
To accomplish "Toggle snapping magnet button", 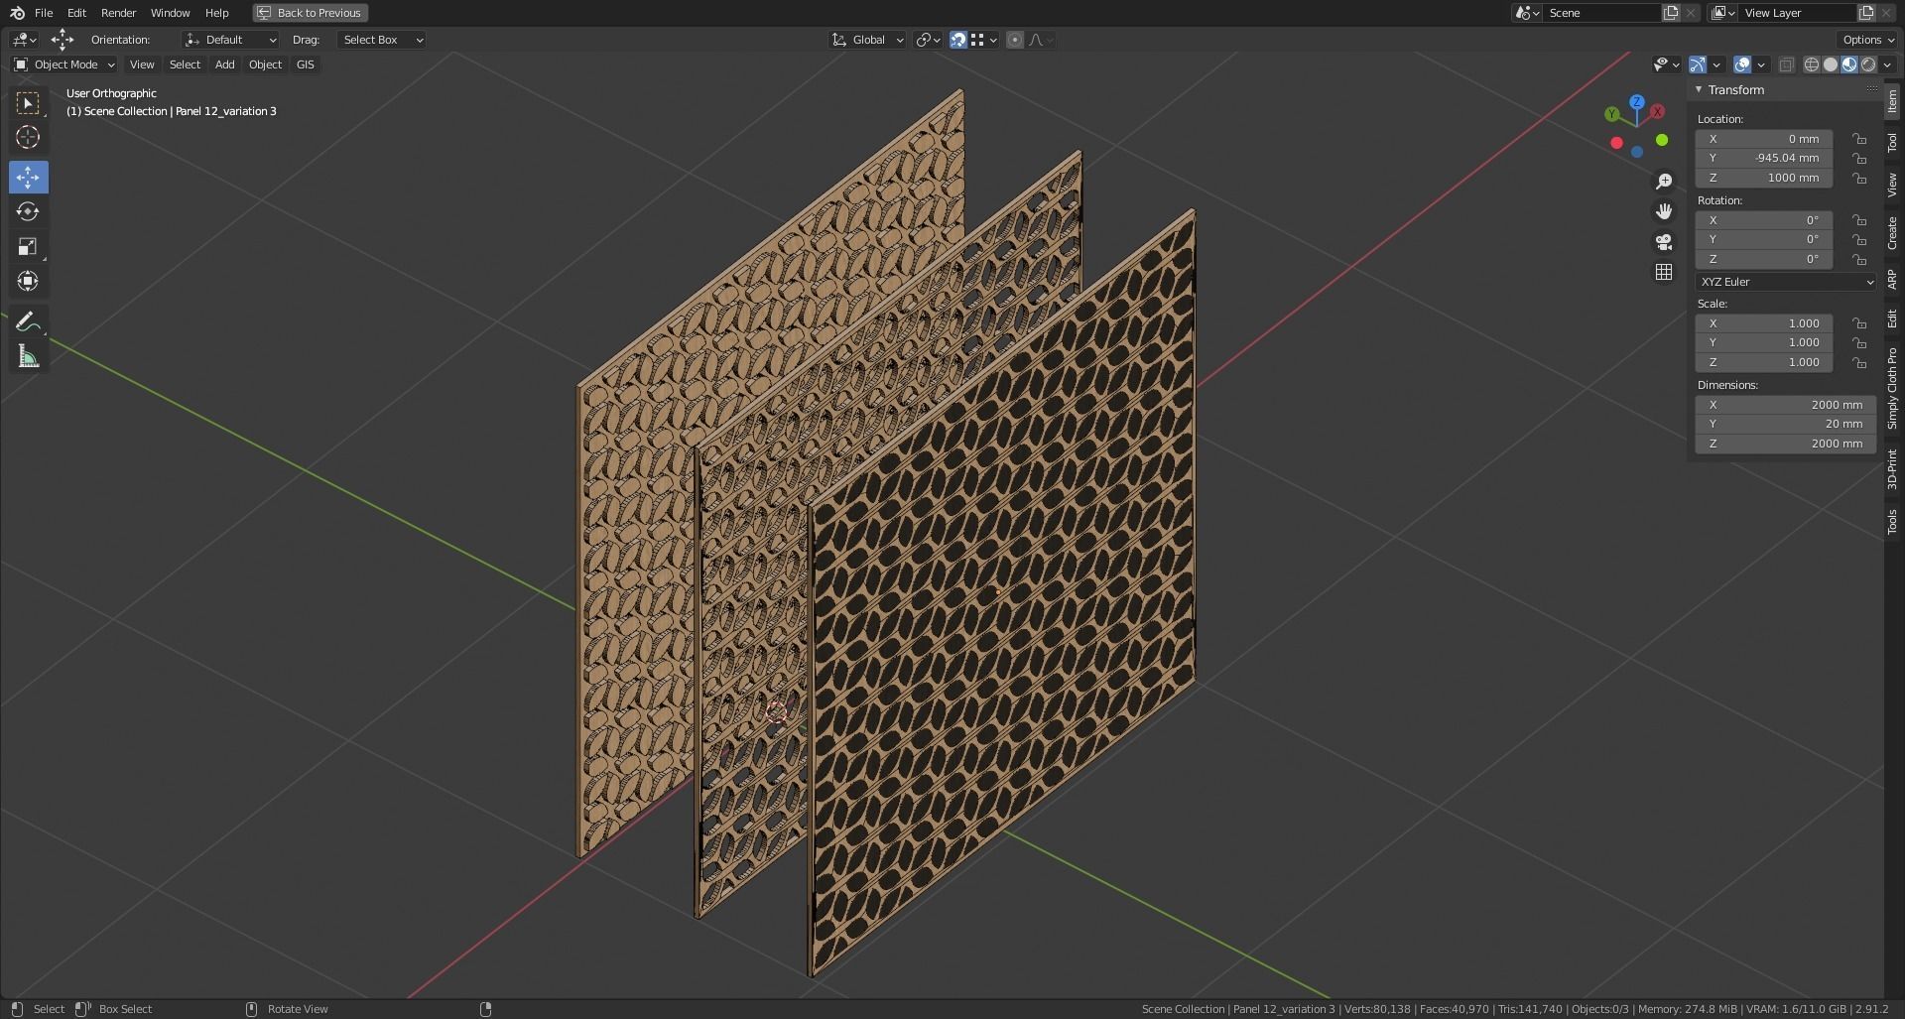I will [x=958, y=40].
